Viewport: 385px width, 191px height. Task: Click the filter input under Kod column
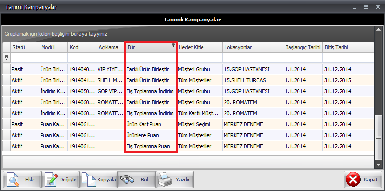[x=81, y=57]
